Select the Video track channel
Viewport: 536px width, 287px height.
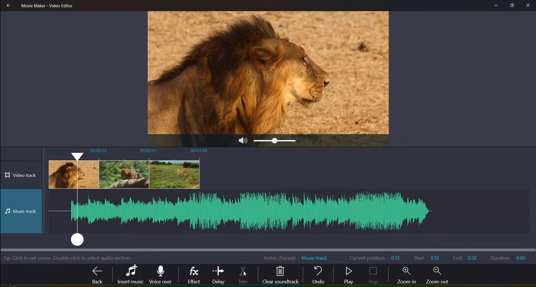(x=21, y=175)
